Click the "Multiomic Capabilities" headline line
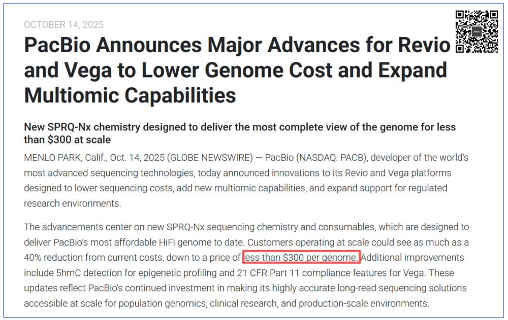Screen dimensions: 508x320 tap(130, 95)
